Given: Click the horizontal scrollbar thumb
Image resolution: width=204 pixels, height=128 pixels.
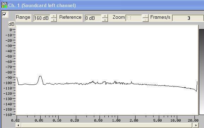Looking at the screenshot, I should [107, 125].
